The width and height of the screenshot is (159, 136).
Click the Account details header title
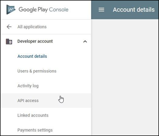[x=133, y=10]
